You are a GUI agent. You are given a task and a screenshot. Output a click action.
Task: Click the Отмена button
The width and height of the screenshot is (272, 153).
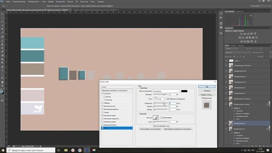pyautogui.click(x=207, y=91)
